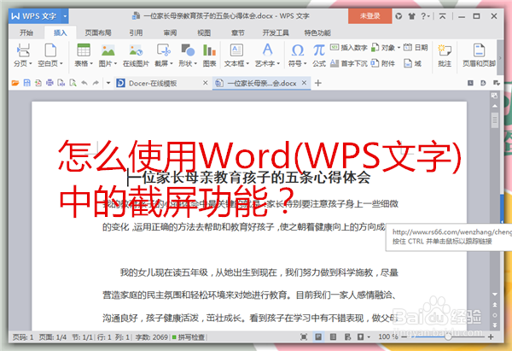Select web layout view in status bar

[x=347, y=337]
